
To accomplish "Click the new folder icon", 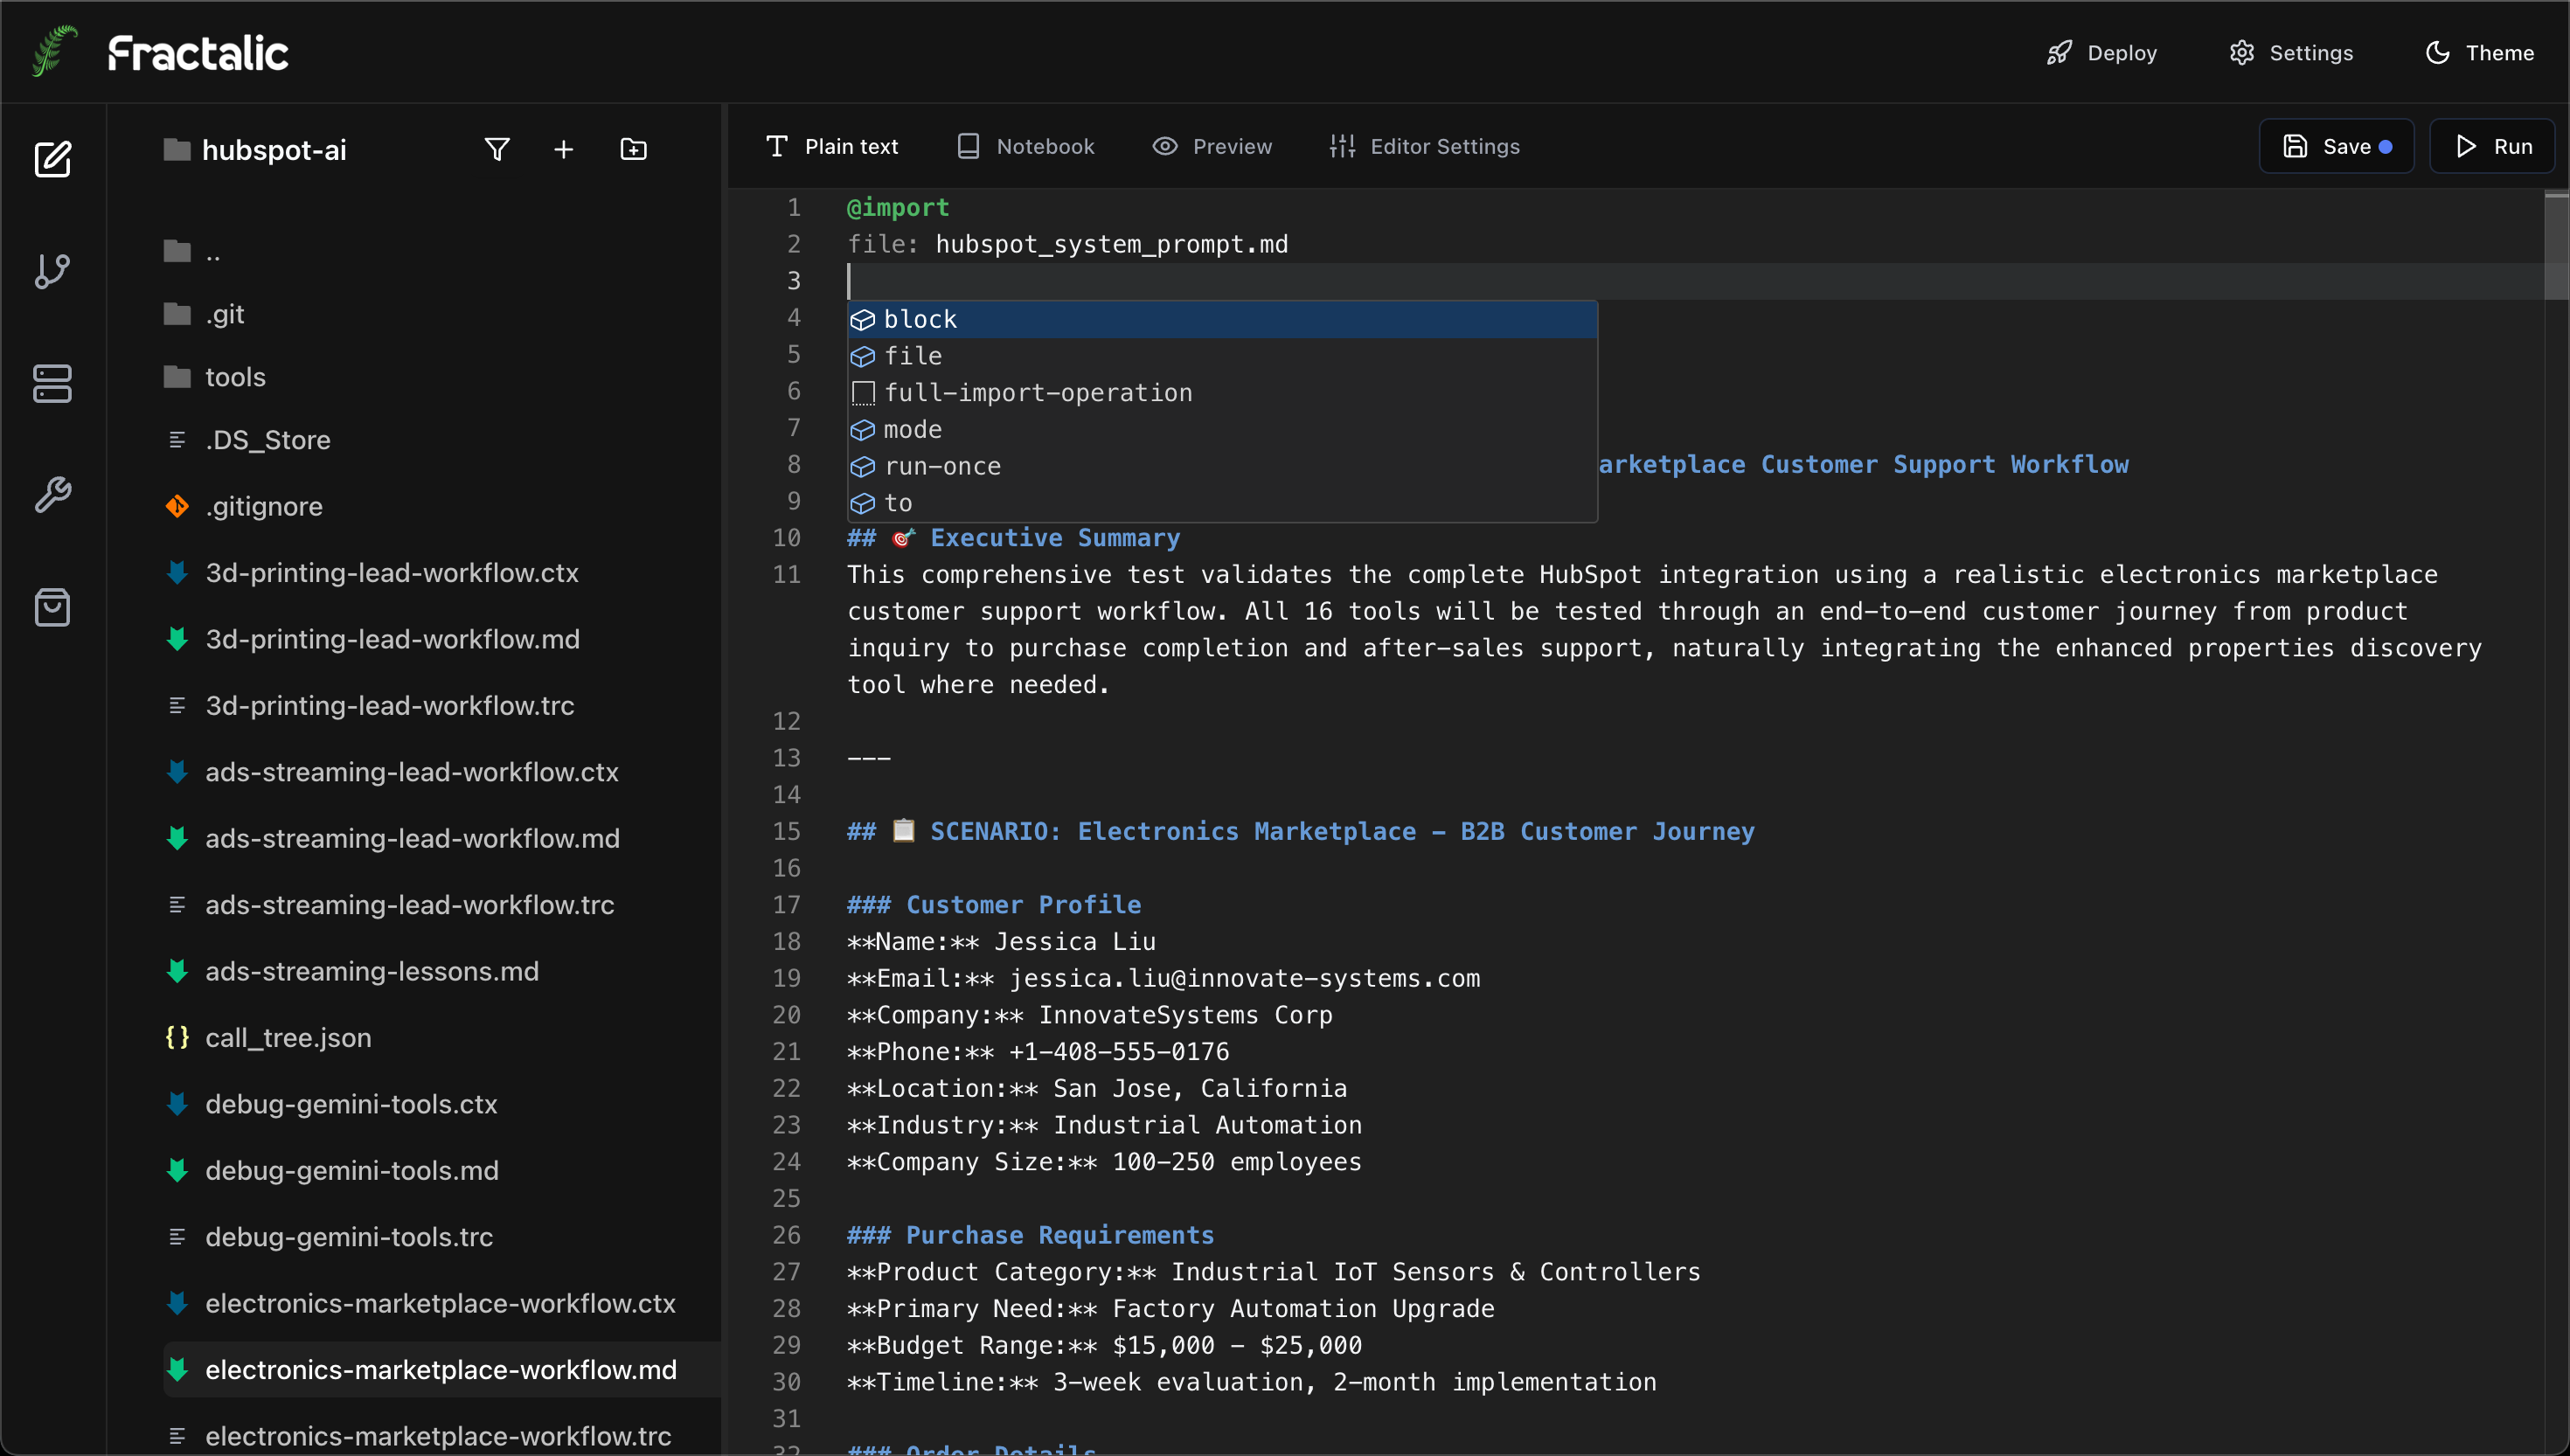I will point(633,149).
